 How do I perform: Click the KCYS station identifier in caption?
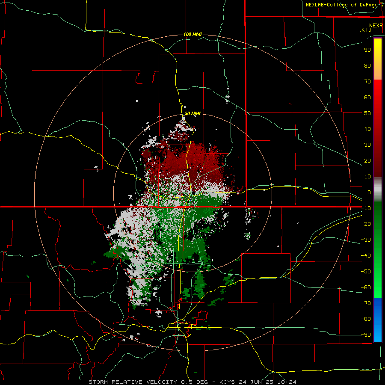coord(227,382)
